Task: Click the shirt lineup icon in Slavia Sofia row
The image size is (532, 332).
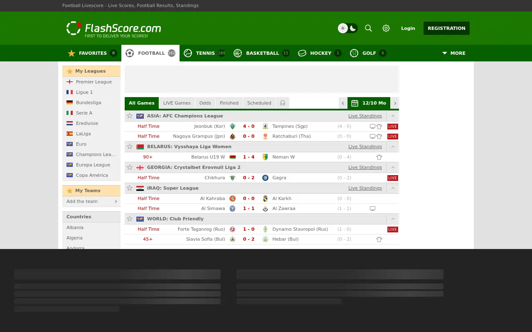Action: [x=379, y=239]
